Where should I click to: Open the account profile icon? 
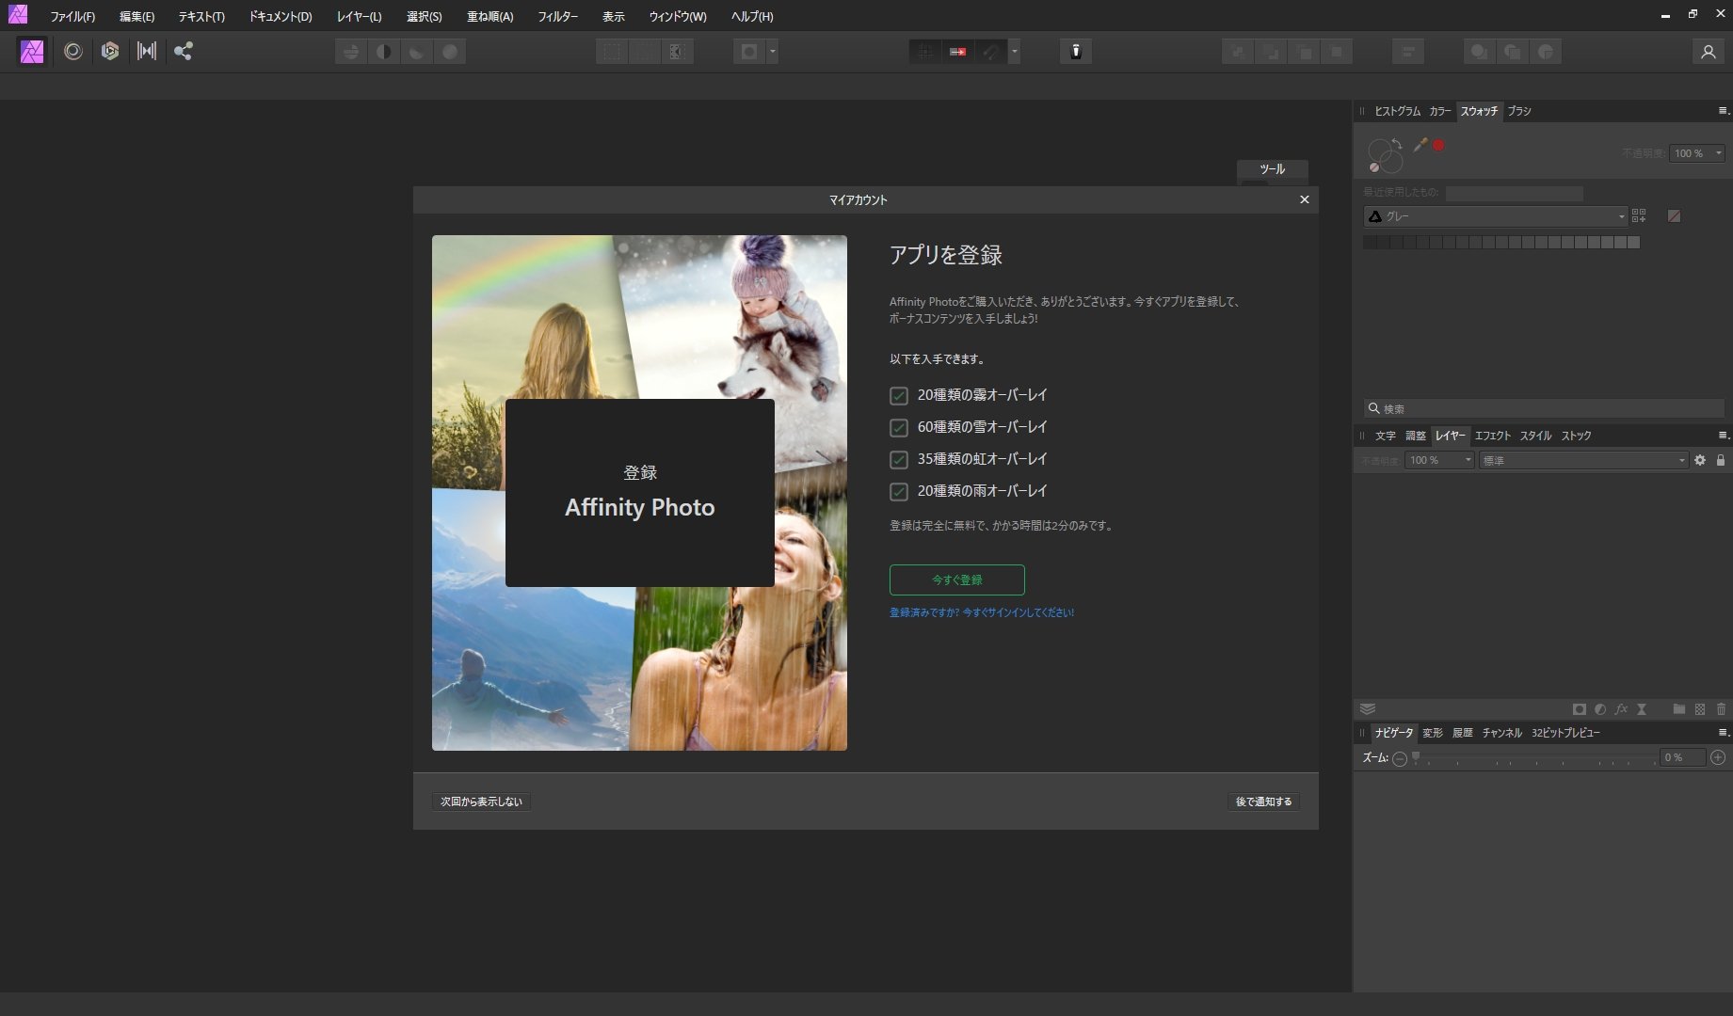click(x=1708, y=52)
